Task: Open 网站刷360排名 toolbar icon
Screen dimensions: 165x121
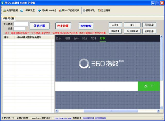Action: click(39, 11)
